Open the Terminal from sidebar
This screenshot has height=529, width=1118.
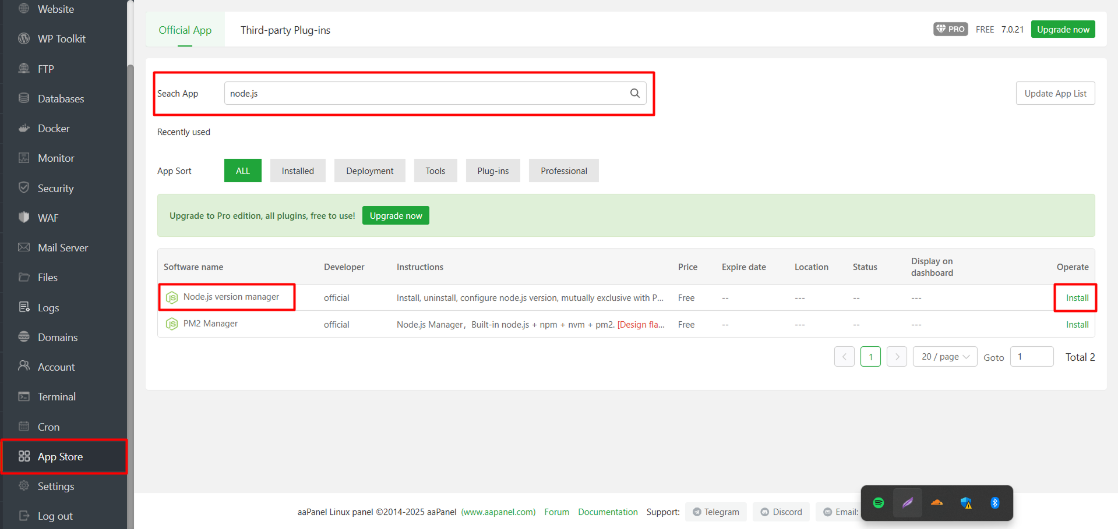[55, 396]
